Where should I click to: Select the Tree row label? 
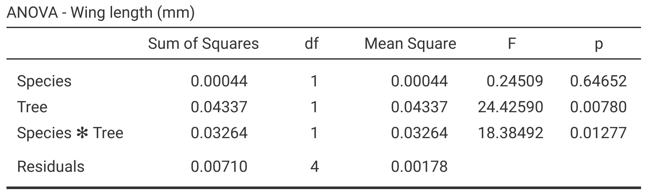click(32, 107)
